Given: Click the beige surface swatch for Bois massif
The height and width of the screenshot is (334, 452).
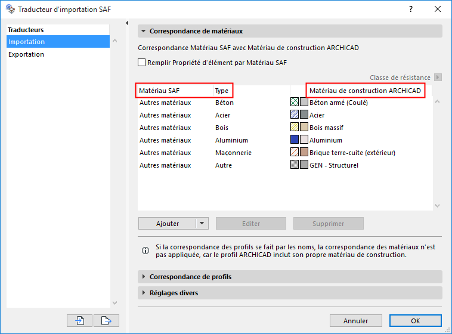Looking at the screenshot, I should pos(304,126).
